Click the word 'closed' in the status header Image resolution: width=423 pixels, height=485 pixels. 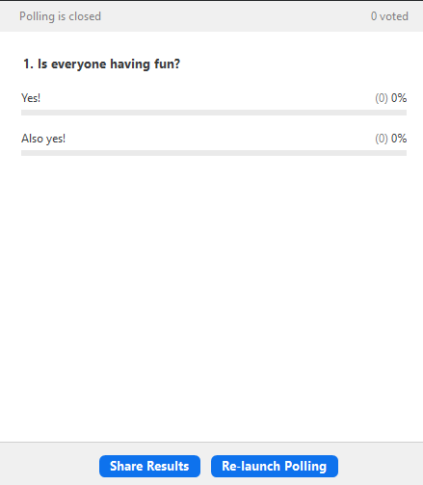85,16
